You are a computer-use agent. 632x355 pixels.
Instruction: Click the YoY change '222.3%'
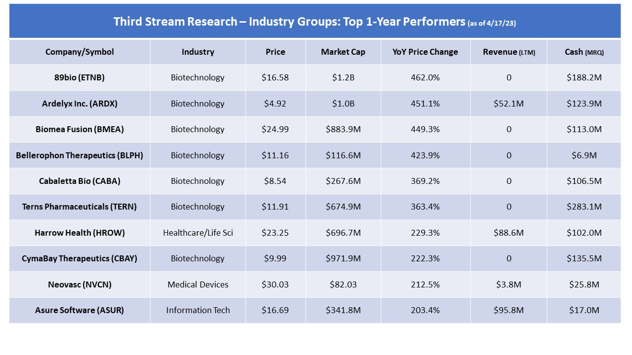tap(425, 258)
